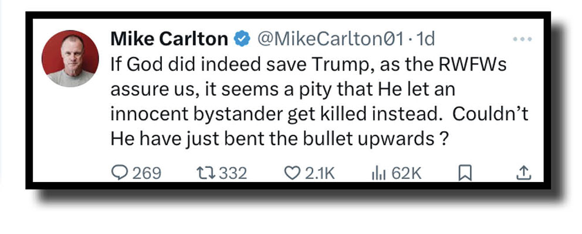Click the blue verified badge
582x234 pixels.
tap(241, 40)
